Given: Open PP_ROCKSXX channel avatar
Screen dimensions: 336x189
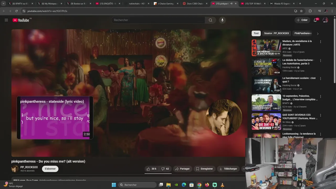Looking at the screenshot, I should [x=15, y=169].
